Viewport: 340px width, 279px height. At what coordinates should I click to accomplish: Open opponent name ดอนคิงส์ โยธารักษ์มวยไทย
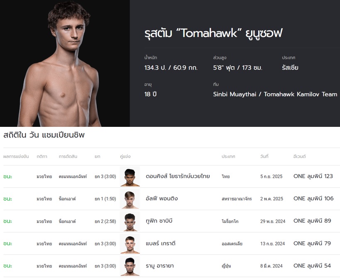(178, 176)
